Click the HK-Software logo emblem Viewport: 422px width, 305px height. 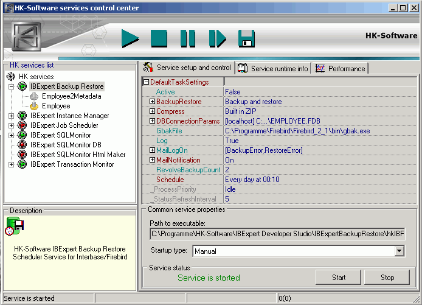click(26, 37)
